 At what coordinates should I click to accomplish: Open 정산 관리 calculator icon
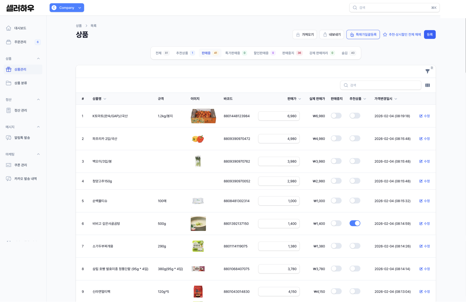[9, 110]
